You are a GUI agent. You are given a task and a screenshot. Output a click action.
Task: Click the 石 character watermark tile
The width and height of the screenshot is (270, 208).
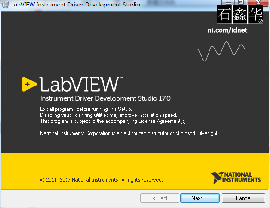[224, 14]
